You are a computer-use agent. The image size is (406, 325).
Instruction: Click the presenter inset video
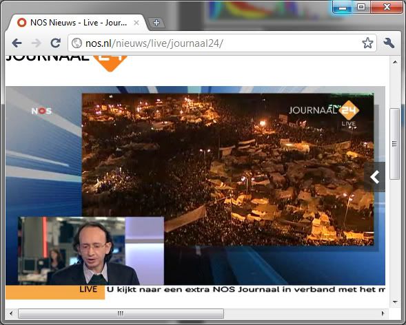coord(91,251)
